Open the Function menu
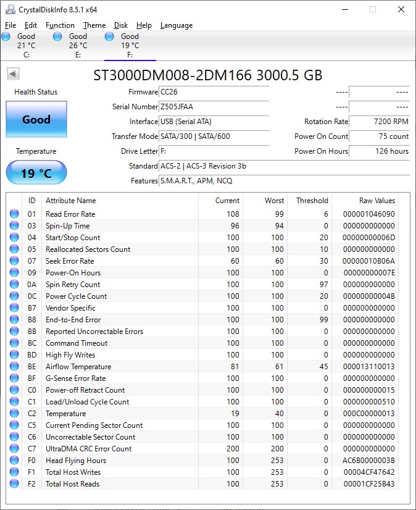This screenshot has width=416, height=510. (x=60, y=25)
